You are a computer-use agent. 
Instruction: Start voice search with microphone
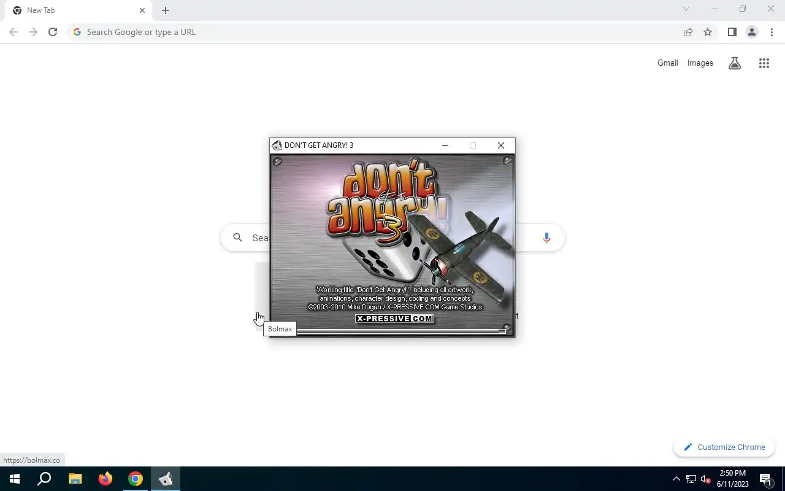click(x=546, y=238)
